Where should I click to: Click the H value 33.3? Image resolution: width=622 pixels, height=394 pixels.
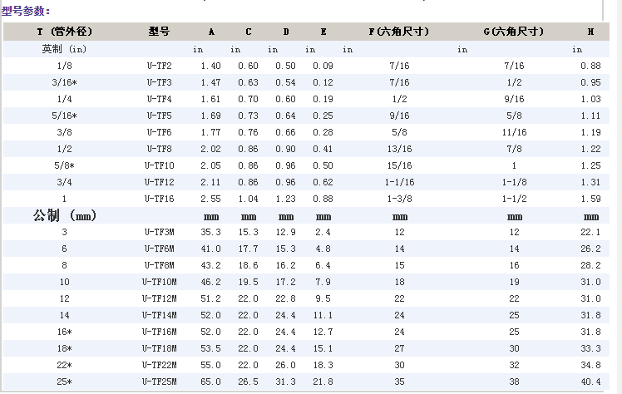[x=590, y=349]
